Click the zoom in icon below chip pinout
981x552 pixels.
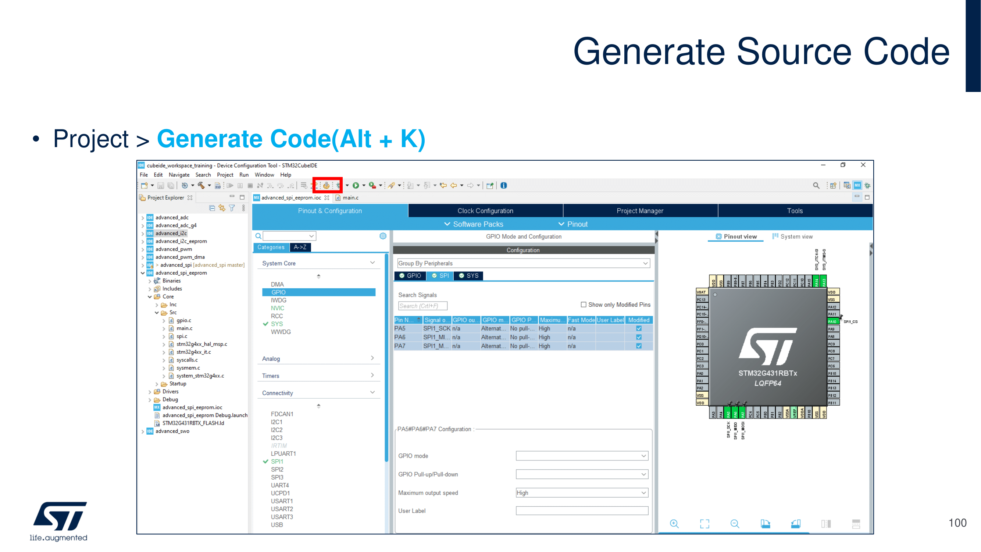click(x=674, y=524)
